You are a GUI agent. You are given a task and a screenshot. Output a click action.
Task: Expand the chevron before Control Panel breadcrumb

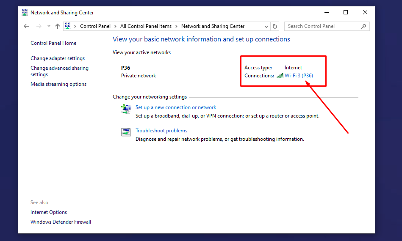coord(75,26)
